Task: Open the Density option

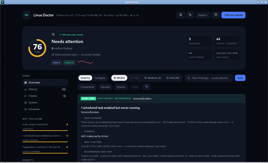Action: point(105,87)
